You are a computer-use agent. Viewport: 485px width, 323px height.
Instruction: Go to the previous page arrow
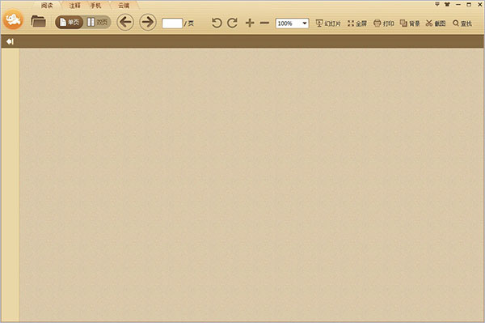tap(125, 23)
